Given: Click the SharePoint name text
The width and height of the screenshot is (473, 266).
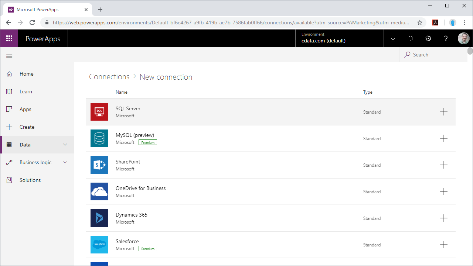Looking at the screenshot, I should 128,162.
